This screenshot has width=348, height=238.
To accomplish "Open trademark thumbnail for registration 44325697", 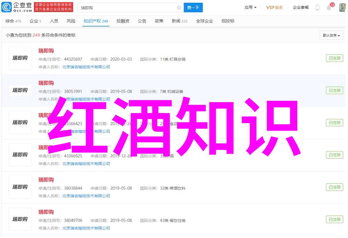I will [20, 58].
